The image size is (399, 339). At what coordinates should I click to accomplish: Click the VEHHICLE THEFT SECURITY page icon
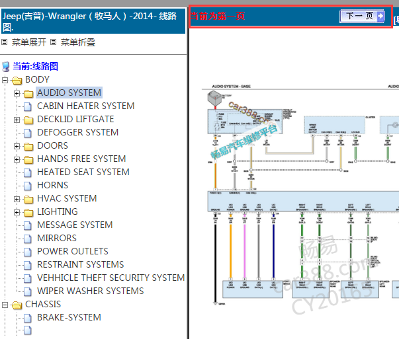tap(28, 279)
